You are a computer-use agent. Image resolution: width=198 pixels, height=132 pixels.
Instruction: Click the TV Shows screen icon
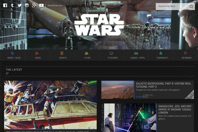[x=111, y=53]
